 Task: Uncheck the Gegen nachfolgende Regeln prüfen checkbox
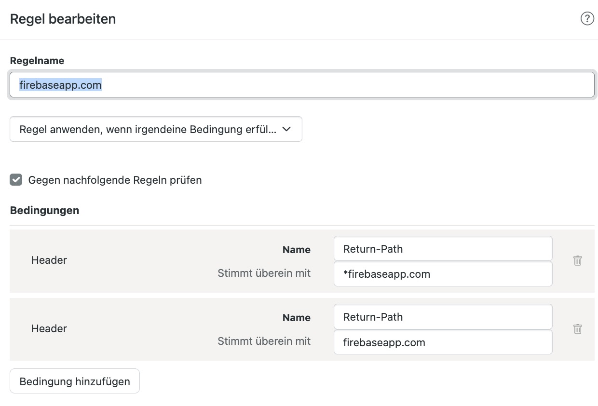click(16, 180)
